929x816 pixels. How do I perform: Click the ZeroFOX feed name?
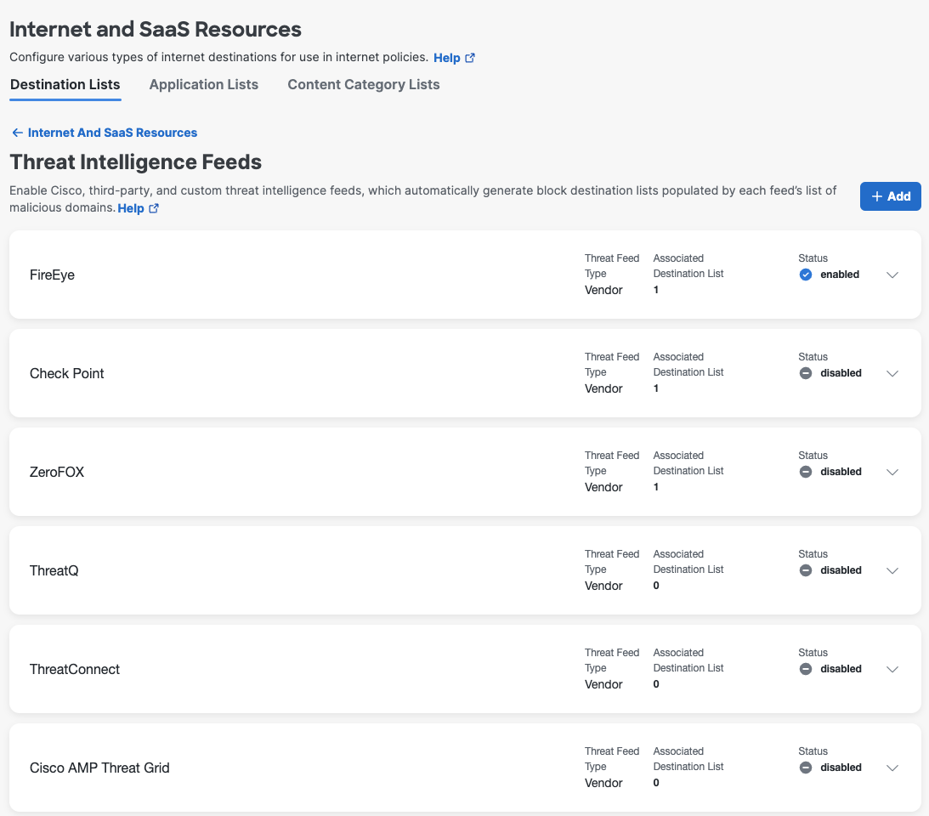click(x=57, y=473)
